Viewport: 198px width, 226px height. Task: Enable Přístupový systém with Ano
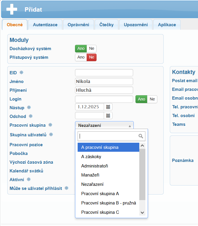(x=81, y=57)
